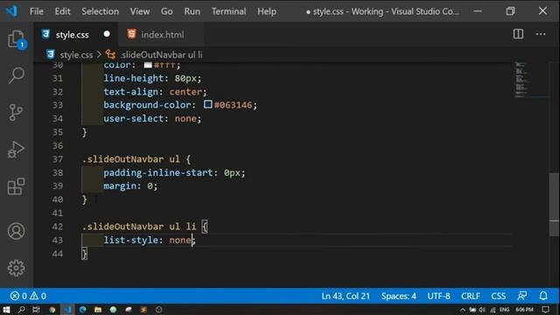Image resolution: width=560 pixels, height=315 pixels.
Task: Click Ln 43, Col 21 in the status bar
Action: pyautogui.click(x=346, y=296)
